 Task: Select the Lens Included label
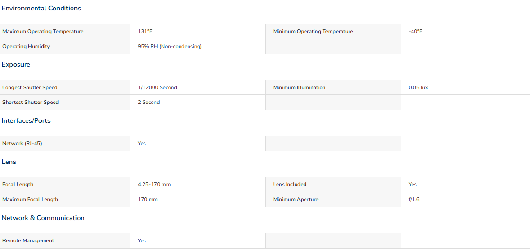(290, 185)
